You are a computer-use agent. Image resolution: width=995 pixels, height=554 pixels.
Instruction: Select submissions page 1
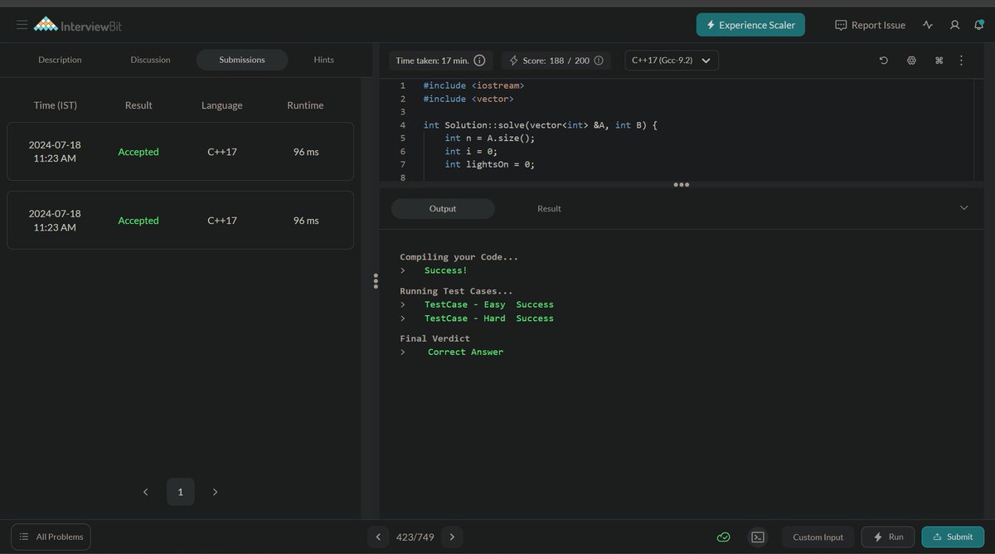[181, 492]
